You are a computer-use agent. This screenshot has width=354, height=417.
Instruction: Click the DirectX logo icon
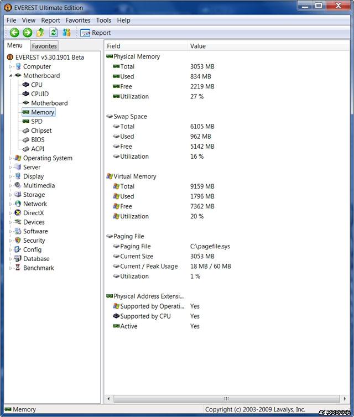click(18, 213)
